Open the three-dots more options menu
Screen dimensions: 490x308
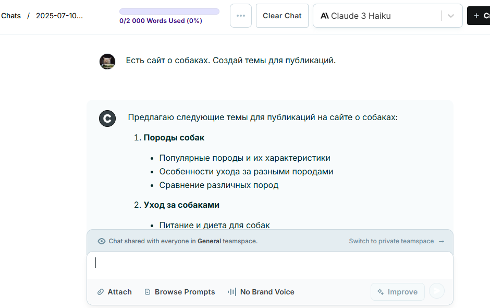(x=241, y=16)
